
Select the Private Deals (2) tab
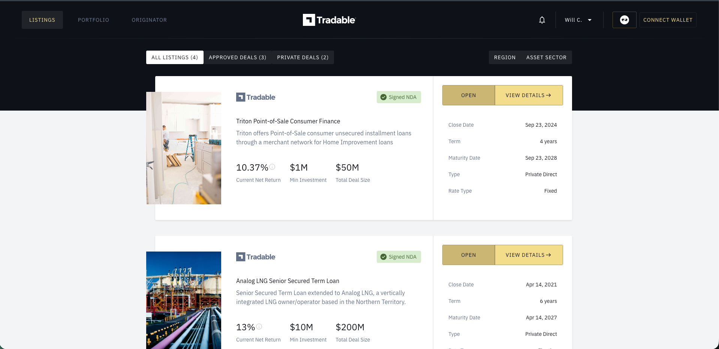coord(303,57)
